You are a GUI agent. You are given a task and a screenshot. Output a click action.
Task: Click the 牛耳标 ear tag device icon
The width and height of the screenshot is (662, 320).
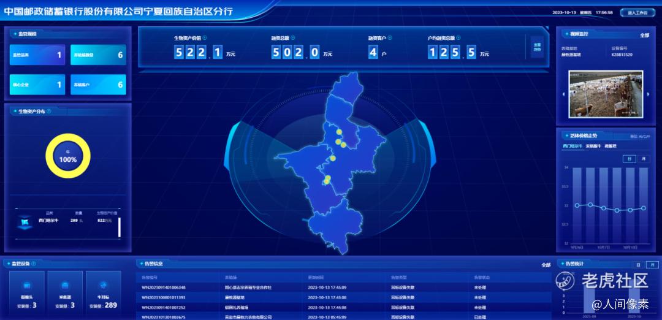click(x=104, y=284)
